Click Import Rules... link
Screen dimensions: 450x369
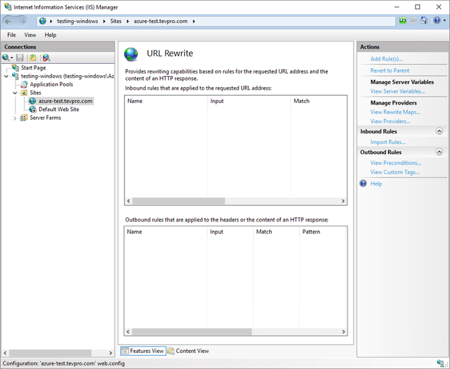(x=388, y=142)
